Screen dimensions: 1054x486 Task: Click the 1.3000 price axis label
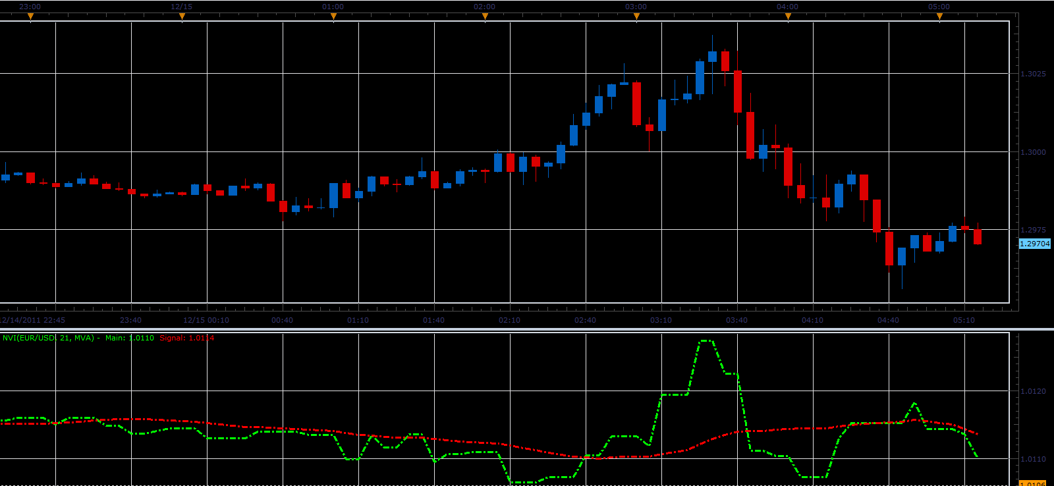coord(1033,152)
